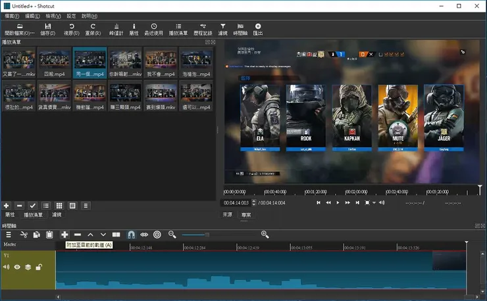Click the timeline zoom out magnifier
487x301 pixels.
coord(172,234)
